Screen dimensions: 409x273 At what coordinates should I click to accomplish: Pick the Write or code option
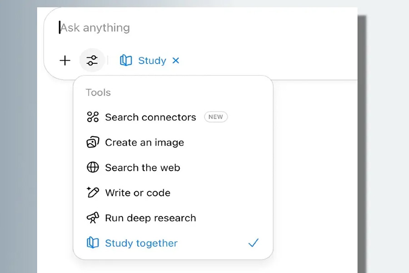pos(138,192)
